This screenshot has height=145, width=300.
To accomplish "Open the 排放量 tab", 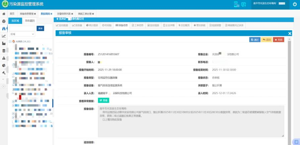I will coord(77,25).
